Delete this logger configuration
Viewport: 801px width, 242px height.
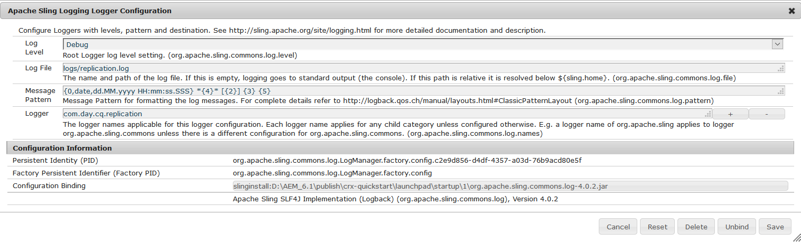pos(696,227)
